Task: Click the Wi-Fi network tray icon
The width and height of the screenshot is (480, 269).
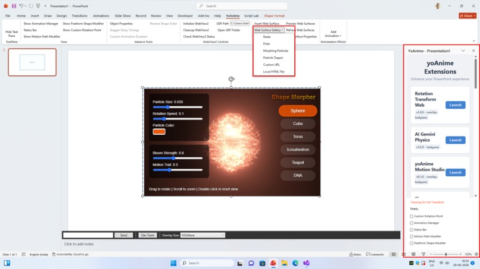Action: coord(441,263)
